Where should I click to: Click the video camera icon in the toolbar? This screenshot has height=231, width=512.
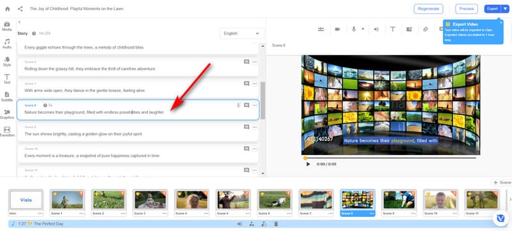337,29
